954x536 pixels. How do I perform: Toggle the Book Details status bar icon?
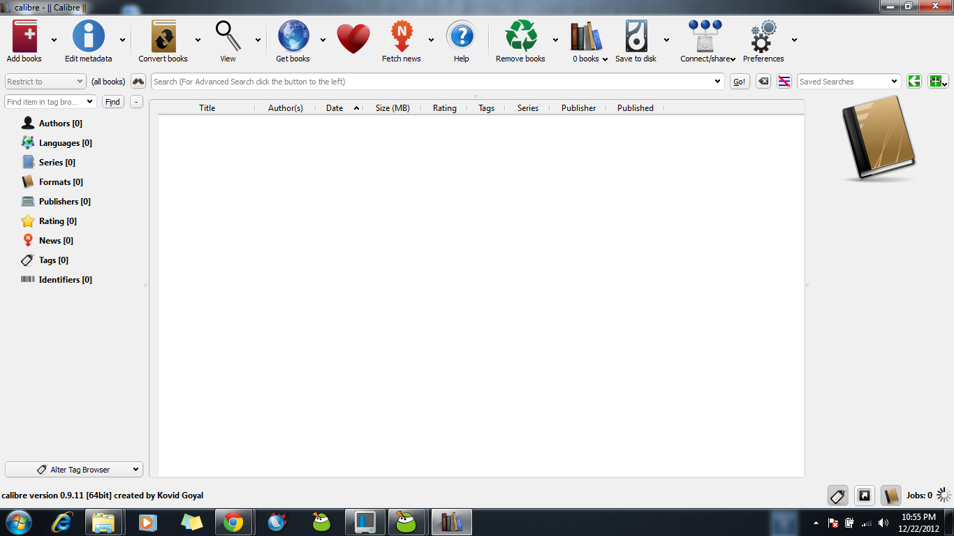(890, 496)
